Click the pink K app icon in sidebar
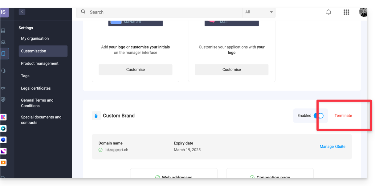Image resolution: width=375 pixels, height=186 pixels. [x=3, y=117]
